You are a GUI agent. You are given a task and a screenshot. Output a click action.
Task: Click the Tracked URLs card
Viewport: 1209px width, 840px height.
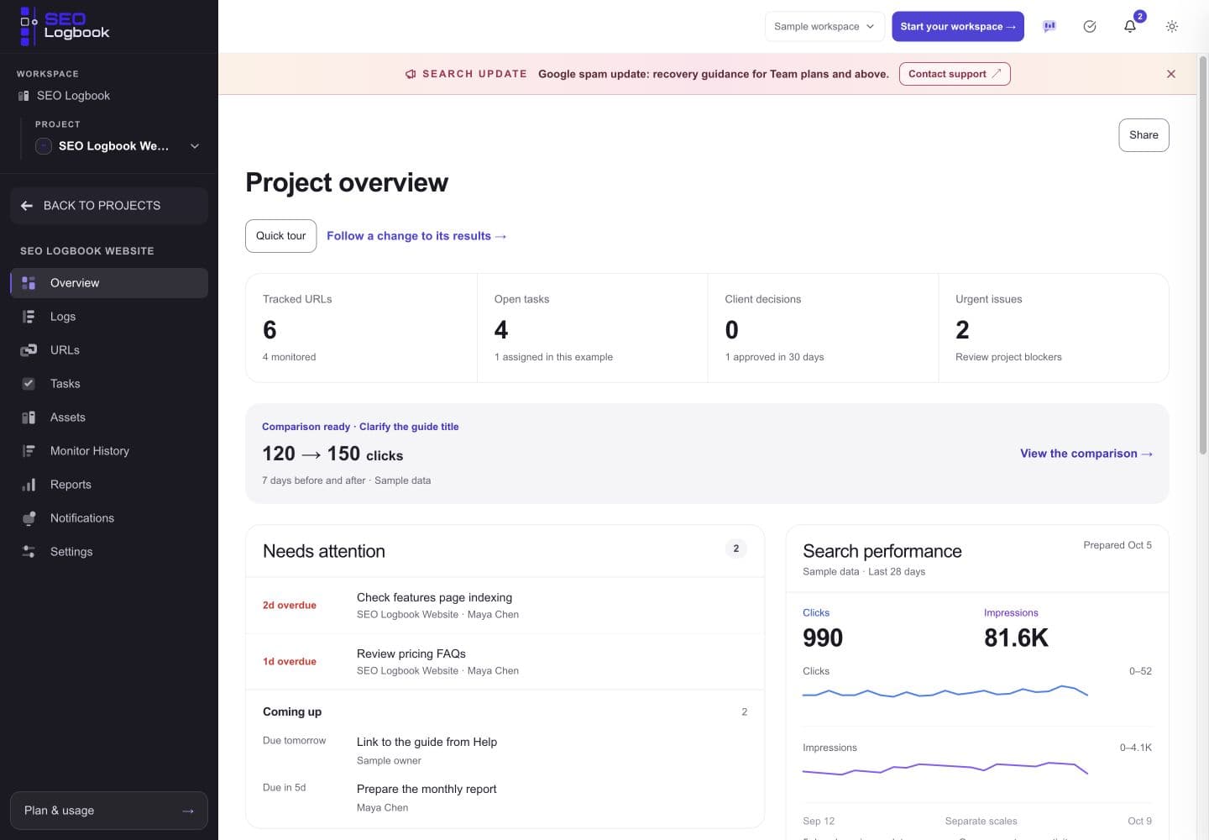coord(361,328)
